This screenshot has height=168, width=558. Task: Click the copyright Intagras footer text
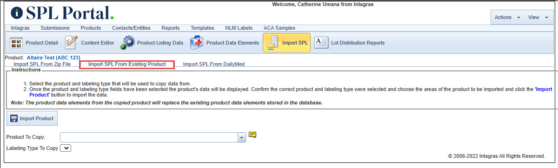point(496,156)
